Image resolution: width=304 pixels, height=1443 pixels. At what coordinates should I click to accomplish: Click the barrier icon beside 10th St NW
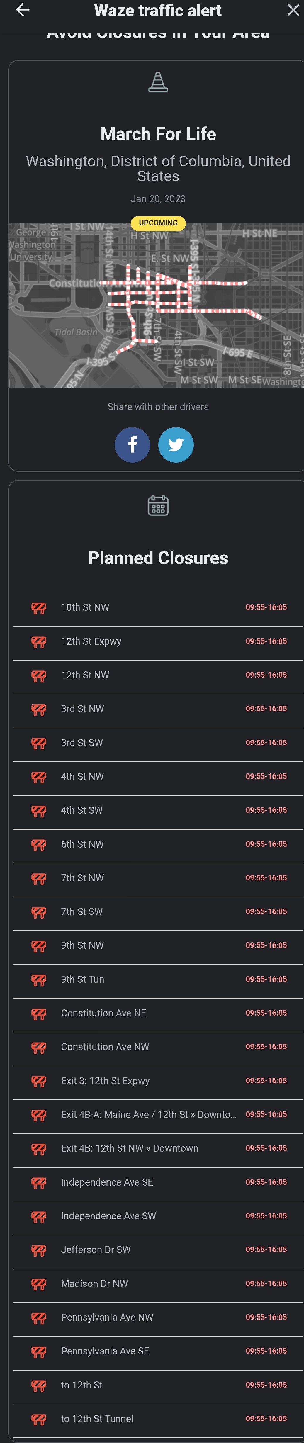click(39, 608)
